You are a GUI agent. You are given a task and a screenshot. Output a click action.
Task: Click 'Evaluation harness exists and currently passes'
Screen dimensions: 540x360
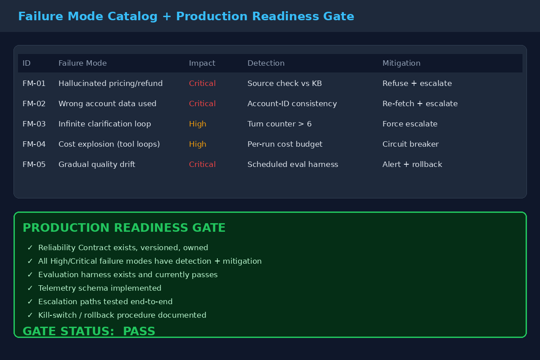[128, 275]
